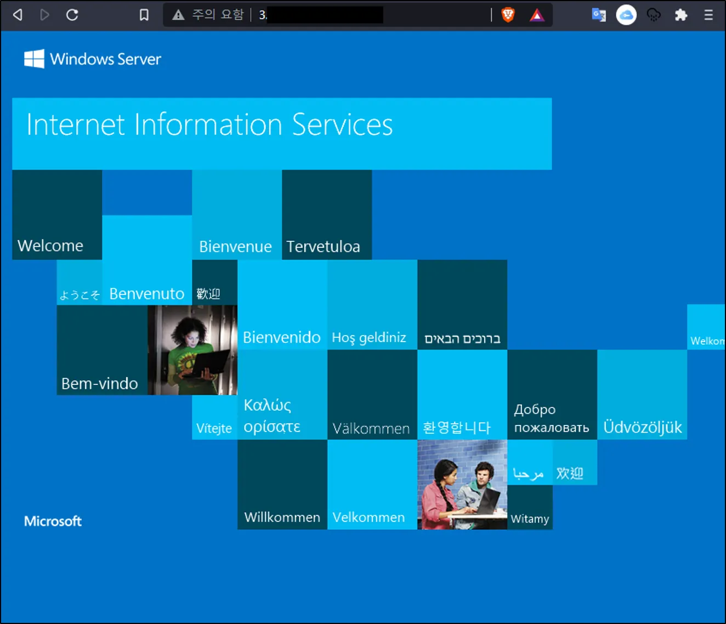Select the 'Vítejte' tile

click(214, 417)
